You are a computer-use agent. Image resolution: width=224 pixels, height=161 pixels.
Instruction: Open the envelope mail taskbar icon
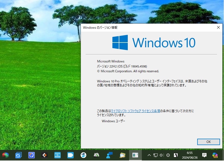[x=122, y=155]
